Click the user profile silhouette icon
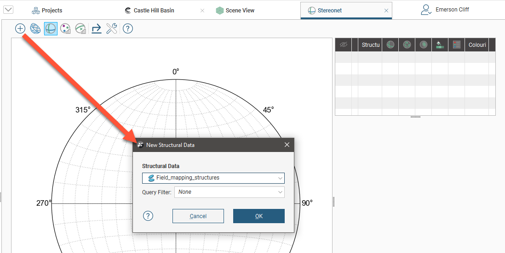This screenshot has width=505, height=253. (x=426, y=10)
